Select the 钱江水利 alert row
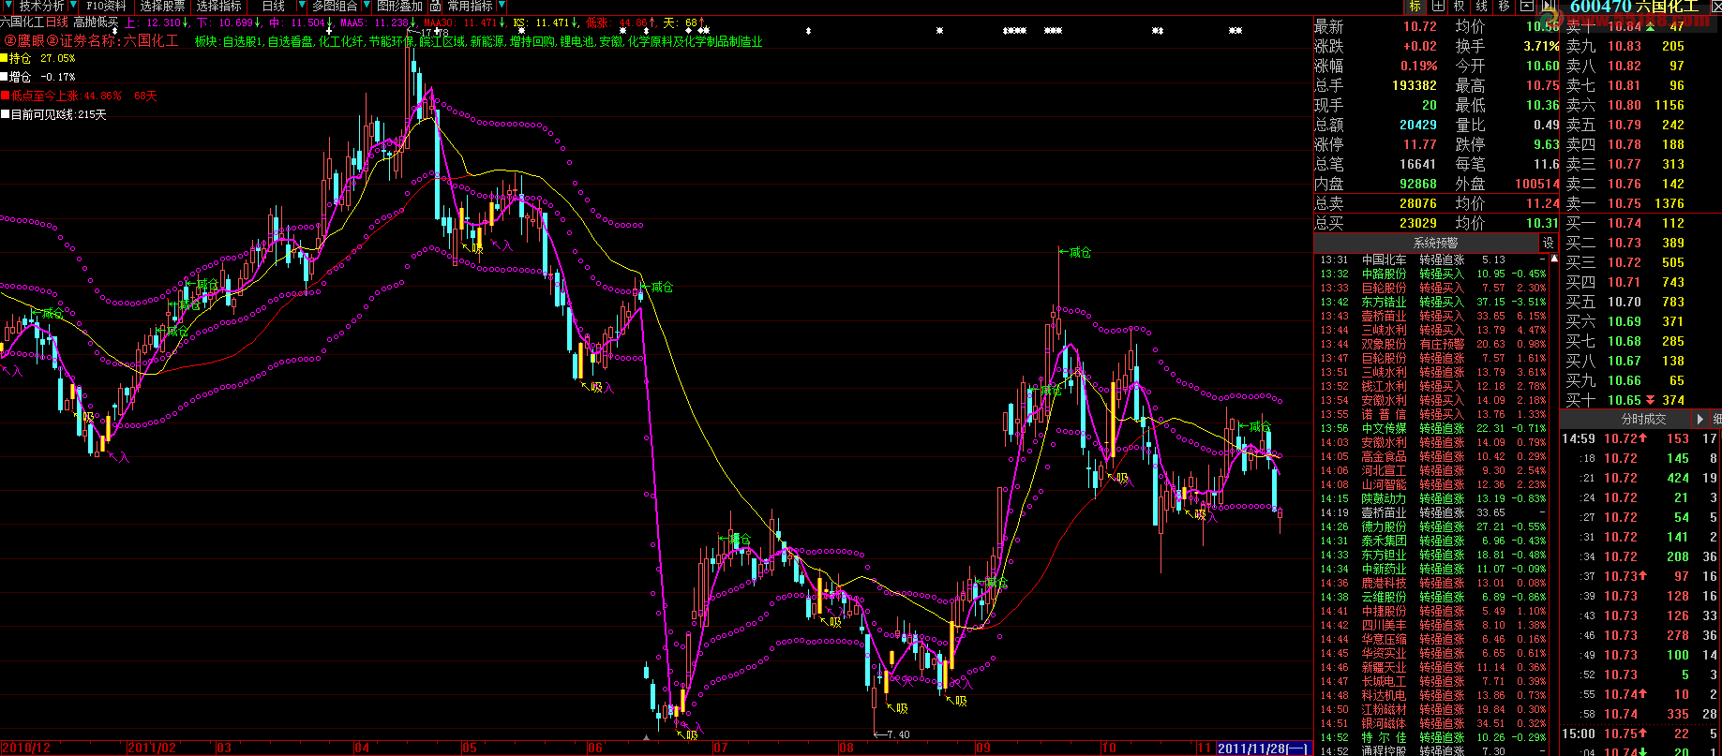 pos(1433,386)
